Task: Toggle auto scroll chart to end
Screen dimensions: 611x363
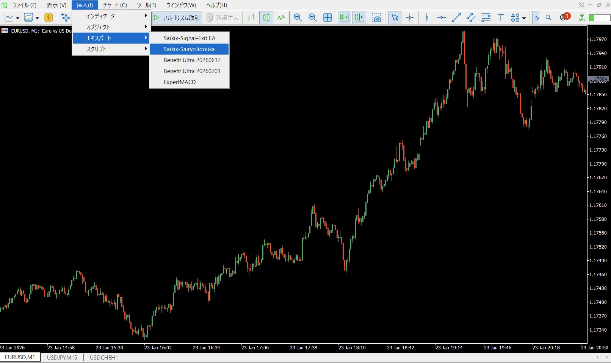Action: (x=345, y=17)
